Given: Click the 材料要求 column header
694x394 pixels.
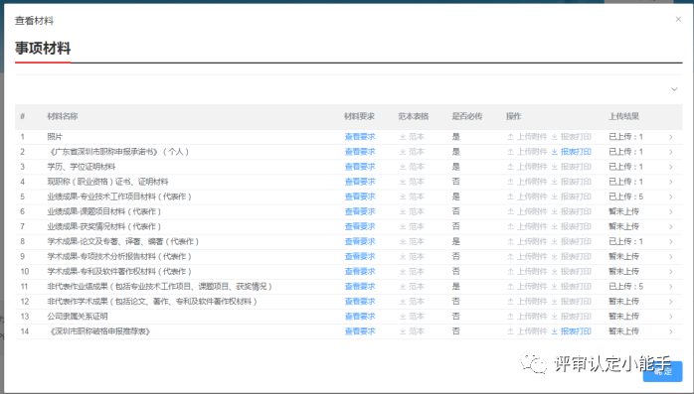Looking at the screenshot, I should [359, 116].
